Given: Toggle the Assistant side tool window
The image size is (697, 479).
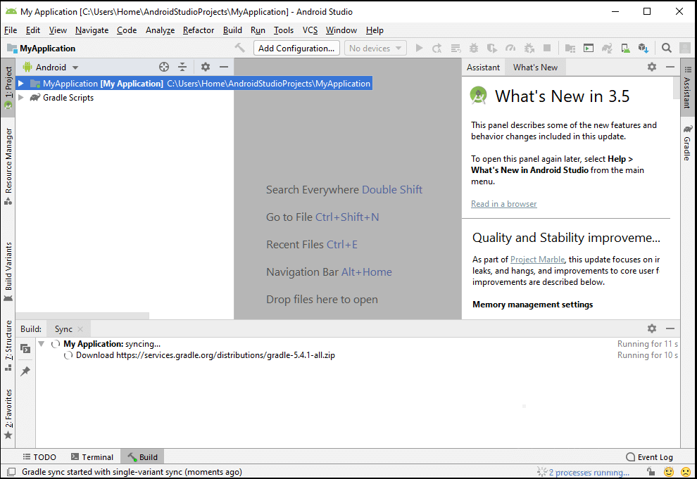Looking at the screenshot, I should [x=687, y=87].
